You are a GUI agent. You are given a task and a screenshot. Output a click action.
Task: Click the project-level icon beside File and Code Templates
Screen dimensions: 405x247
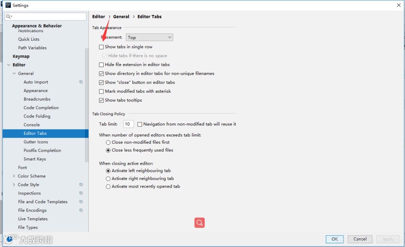pyautogui.click(x=81, y=202)
